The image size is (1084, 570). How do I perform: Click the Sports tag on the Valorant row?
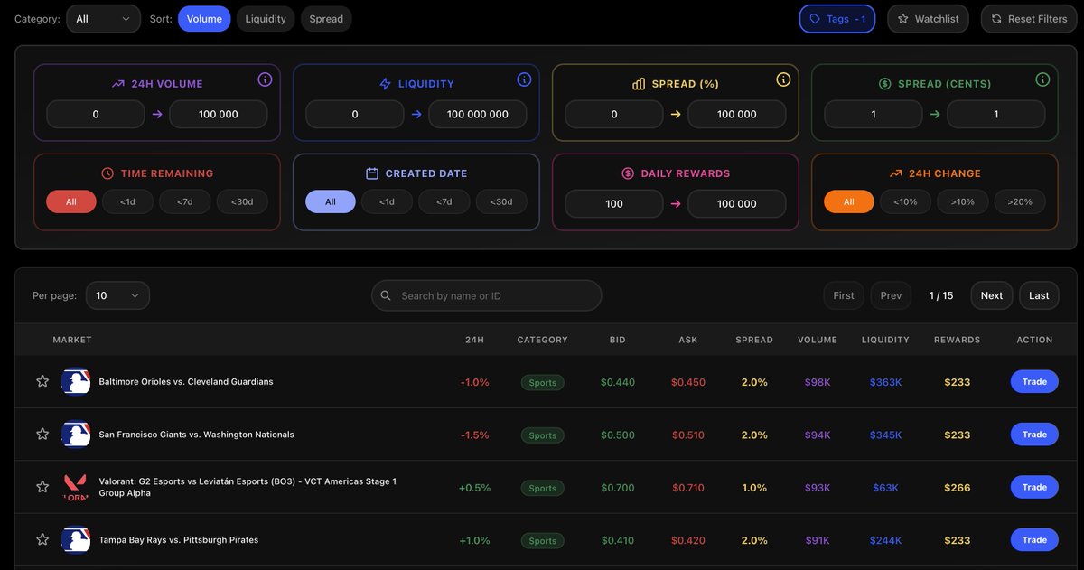point(543,488)
